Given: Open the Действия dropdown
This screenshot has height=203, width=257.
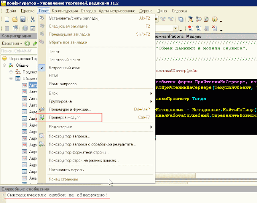Looking at the screenshot, I should (12, 43).
